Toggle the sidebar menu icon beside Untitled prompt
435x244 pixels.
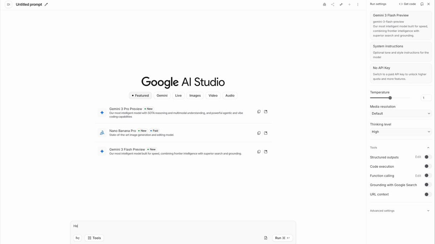[x=9, y=4]
